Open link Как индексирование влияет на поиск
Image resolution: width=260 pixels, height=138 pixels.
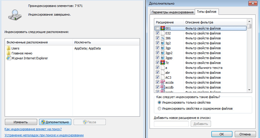pyautogui.click(x=33, y=129)
